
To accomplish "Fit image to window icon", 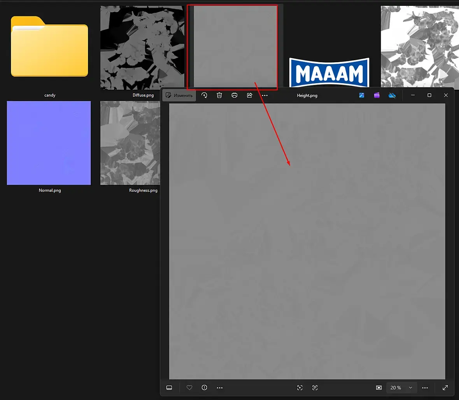I will 379,388.
